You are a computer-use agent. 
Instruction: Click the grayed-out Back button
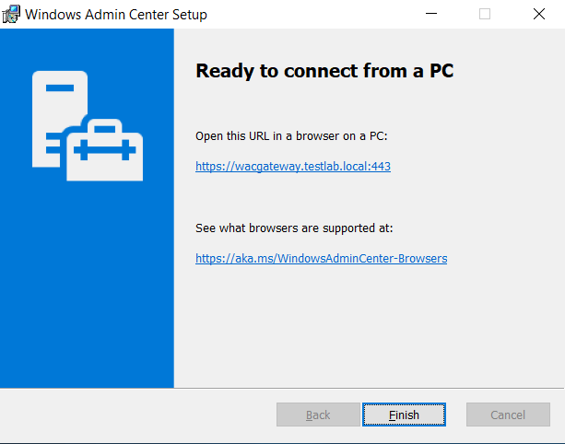tap(318, 415)
